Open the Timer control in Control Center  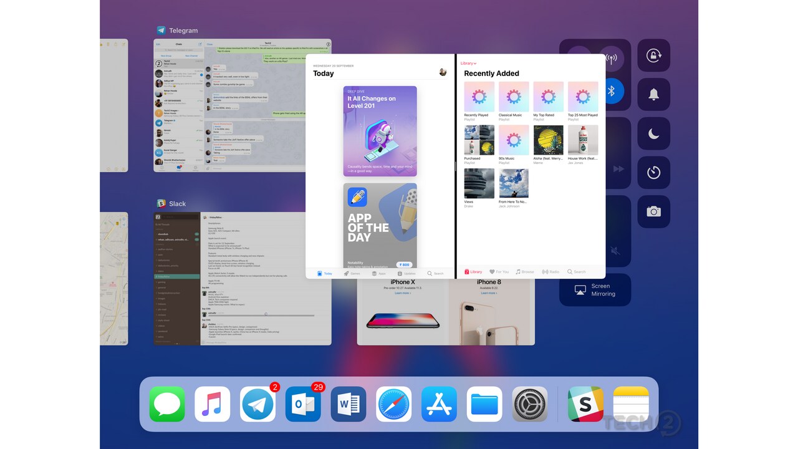[653, 173]
